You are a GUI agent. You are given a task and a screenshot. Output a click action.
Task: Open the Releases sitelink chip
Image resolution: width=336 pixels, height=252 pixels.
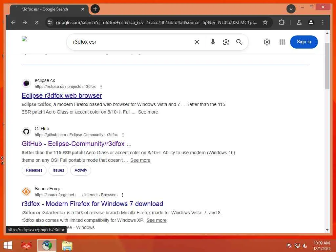[x=34, y=170]
